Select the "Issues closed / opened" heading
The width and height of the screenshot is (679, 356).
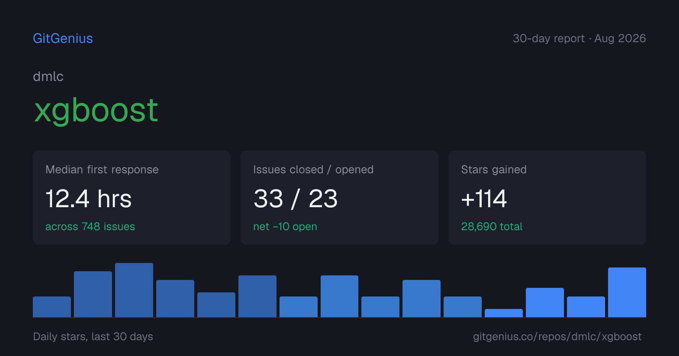pos(313,170)
